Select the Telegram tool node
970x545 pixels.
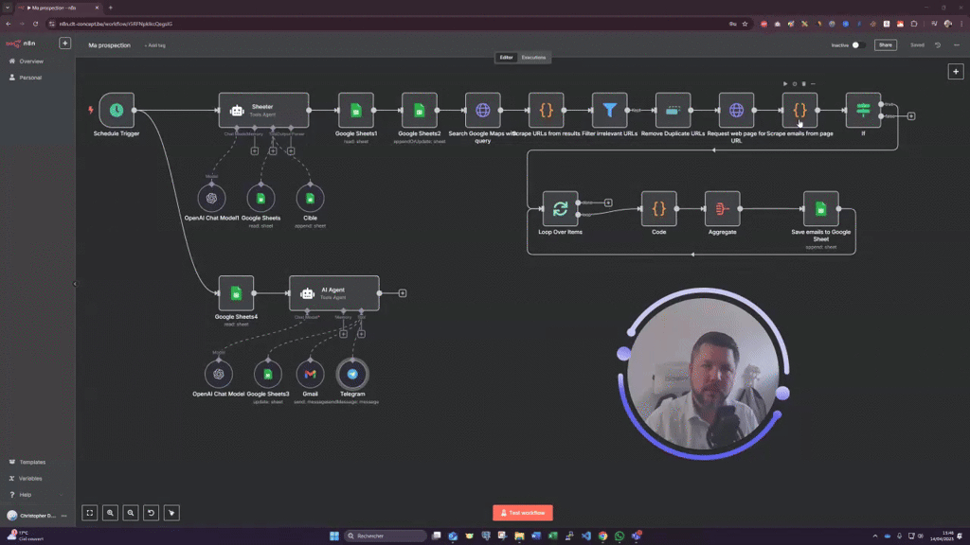click(352, 374)
